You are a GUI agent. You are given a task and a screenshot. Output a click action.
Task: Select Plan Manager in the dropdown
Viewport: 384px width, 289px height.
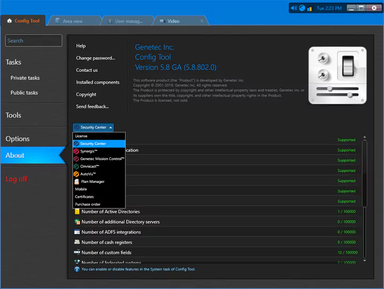coord(92,182)
